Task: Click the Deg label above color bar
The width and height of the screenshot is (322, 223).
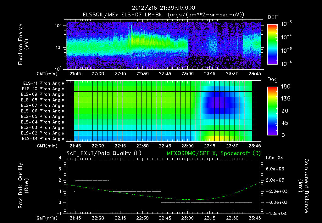Action: 273,80
